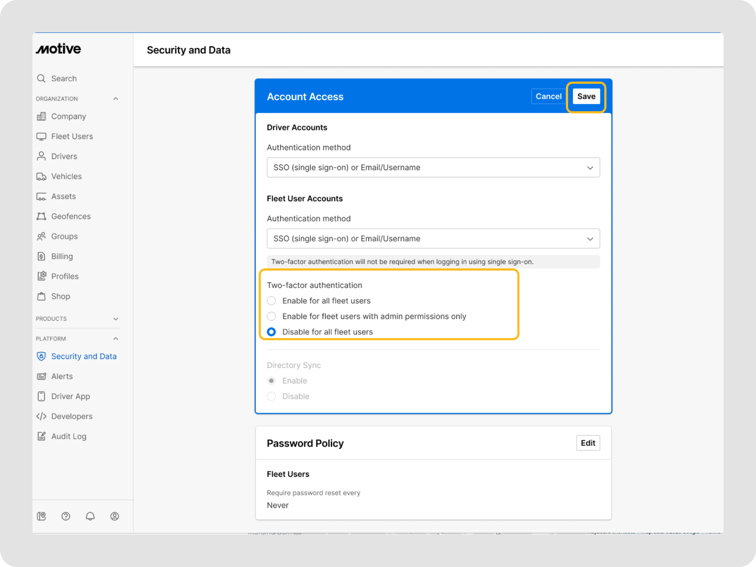Viewport: 756px width, 567px height.
Task: Click the Developers code icon
Action: click(x=41, y=416)
